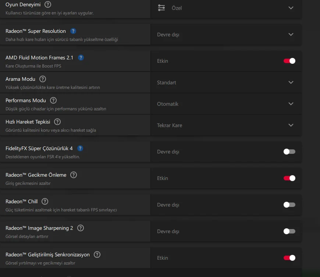The image size is (320, 277).
Task: Click the Radeon Super Resolution description text
Action: click(x=62, y=39)
